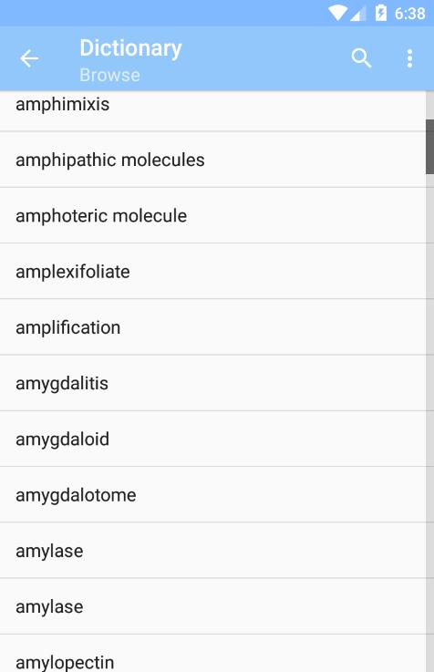This screenshot has width=434, height=672.
Task: Tap the Wi-Fi status icon
Action: (x=337, y=14)
